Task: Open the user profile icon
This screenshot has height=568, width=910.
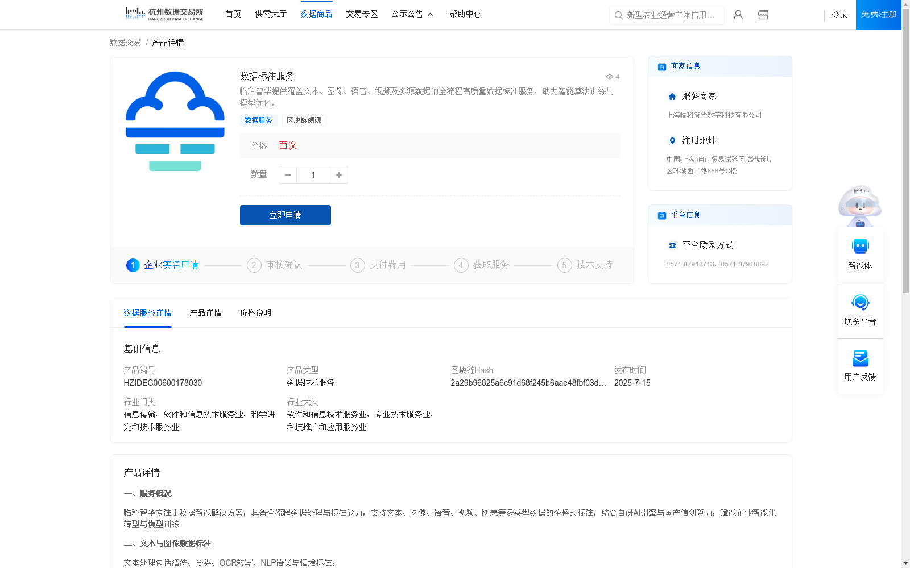Action: (738, 15)
